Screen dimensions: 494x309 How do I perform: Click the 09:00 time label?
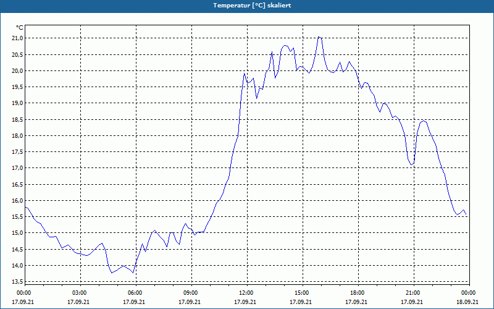click(x=191, y=293)
